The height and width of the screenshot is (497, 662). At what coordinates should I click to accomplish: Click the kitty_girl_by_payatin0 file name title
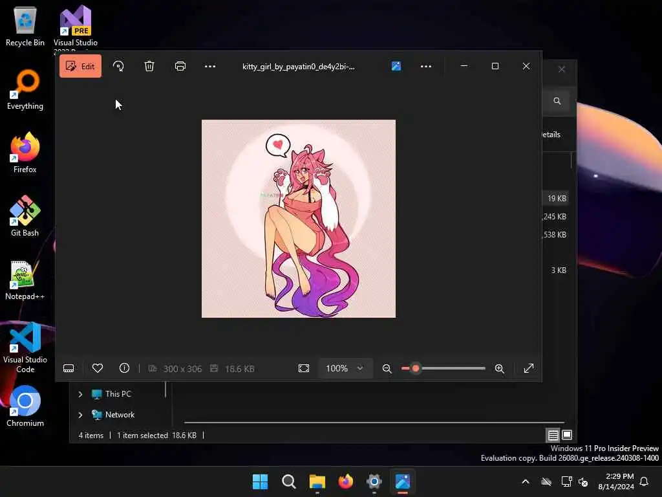coord(299,67)
